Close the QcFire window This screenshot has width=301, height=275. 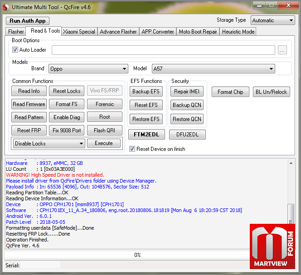pyautogui.click(x=288, y=5)
